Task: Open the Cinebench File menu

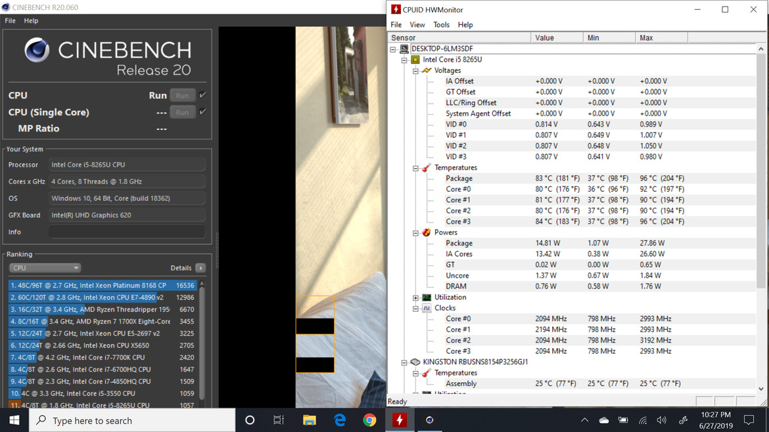Action: click(x=10, y=20)
